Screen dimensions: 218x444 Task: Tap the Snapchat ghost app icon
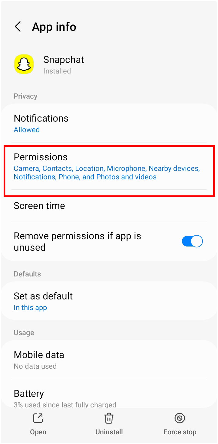pos(24,64)
